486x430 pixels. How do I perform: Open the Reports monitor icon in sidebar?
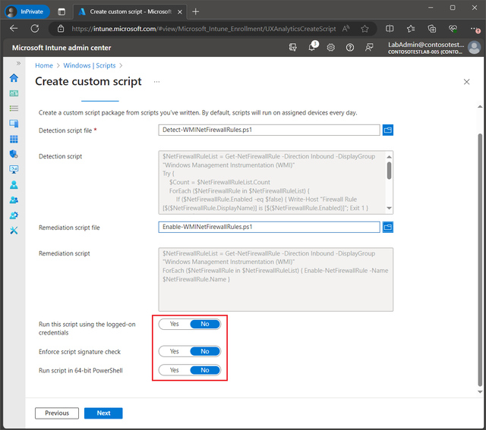(14, 169)
